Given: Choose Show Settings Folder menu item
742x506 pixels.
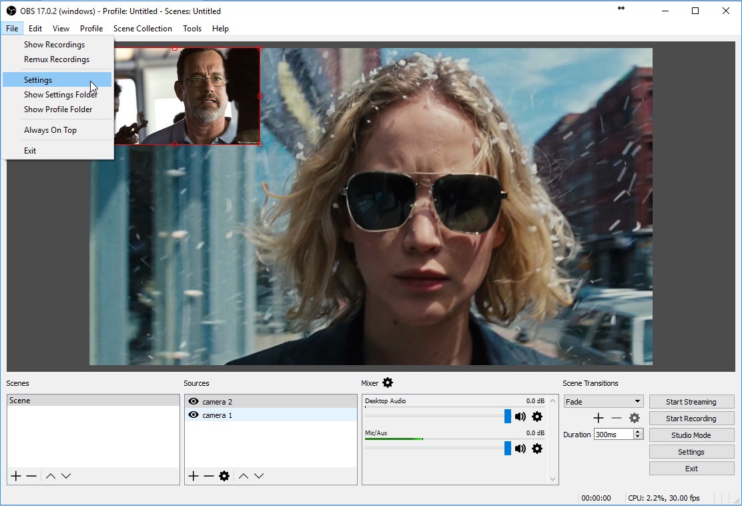Looking at the screenshot, I should coord(57,95).
